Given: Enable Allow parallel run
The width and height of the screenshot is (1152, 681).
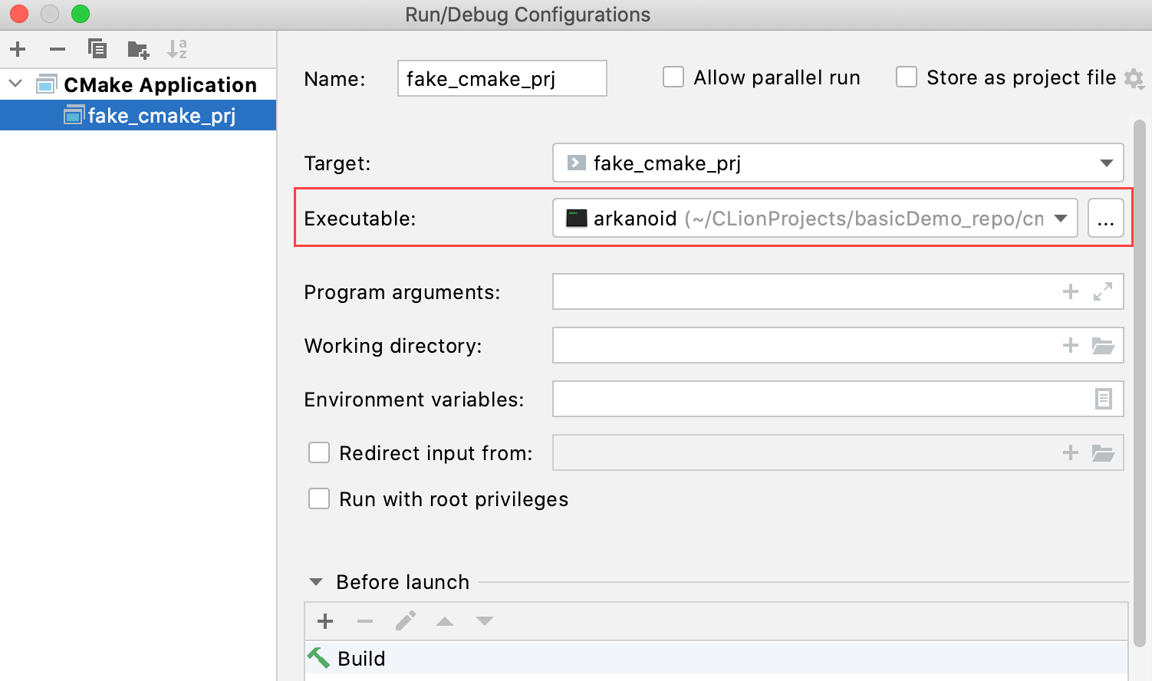Looking at the screenshot, I should point(673,77).
